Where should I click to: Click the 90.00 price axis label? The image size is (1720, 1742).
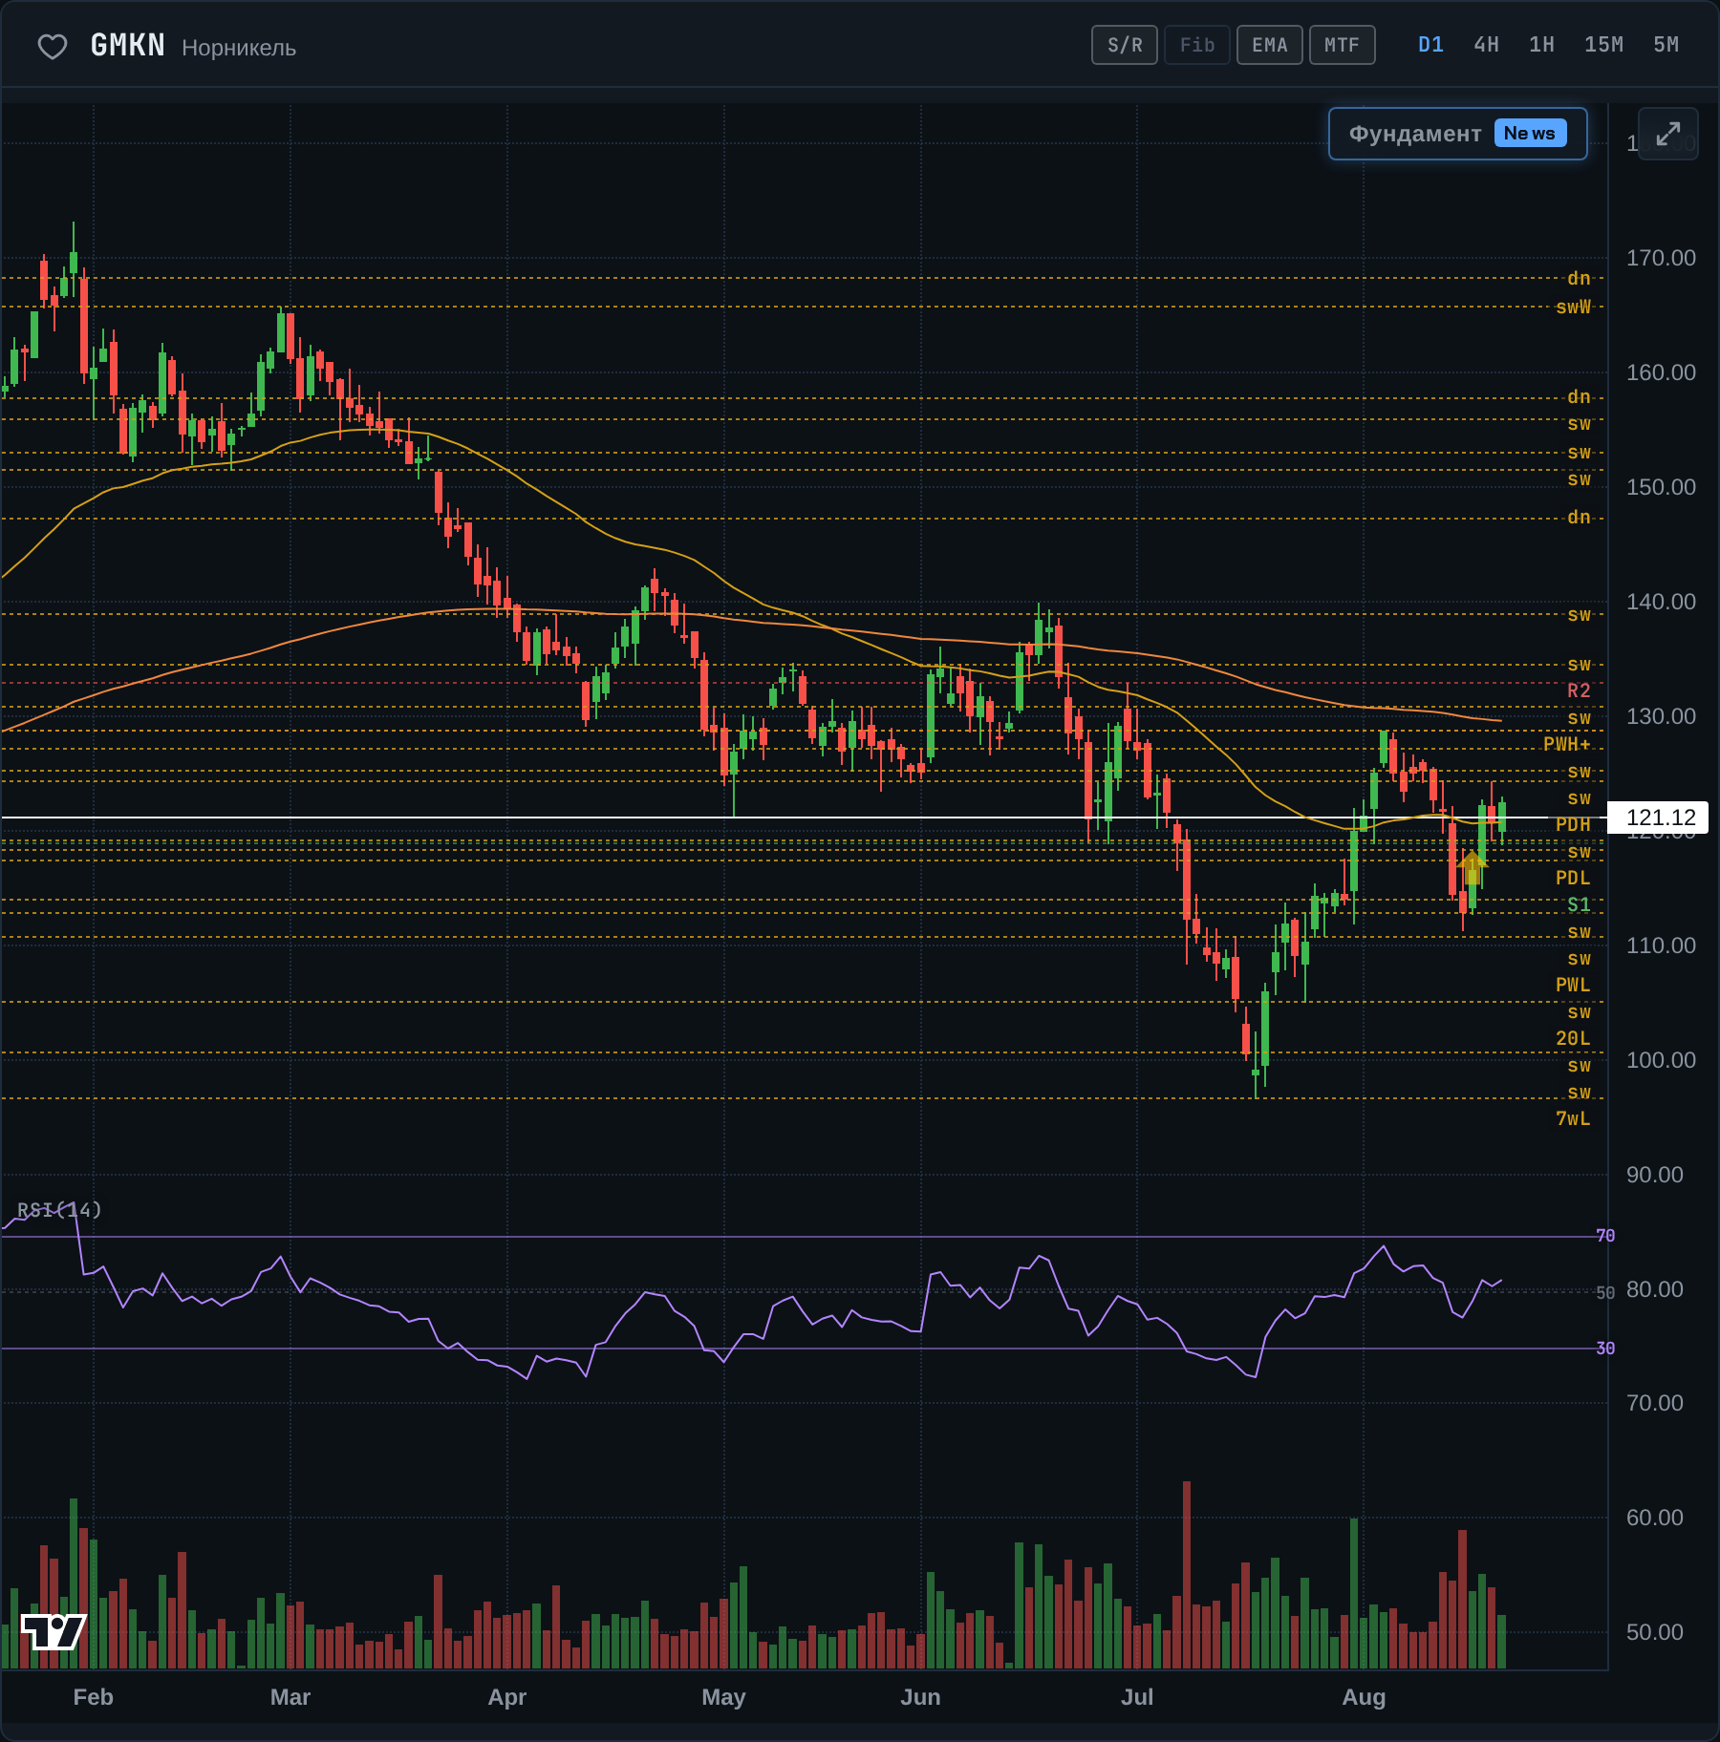click(1655, 1175)
